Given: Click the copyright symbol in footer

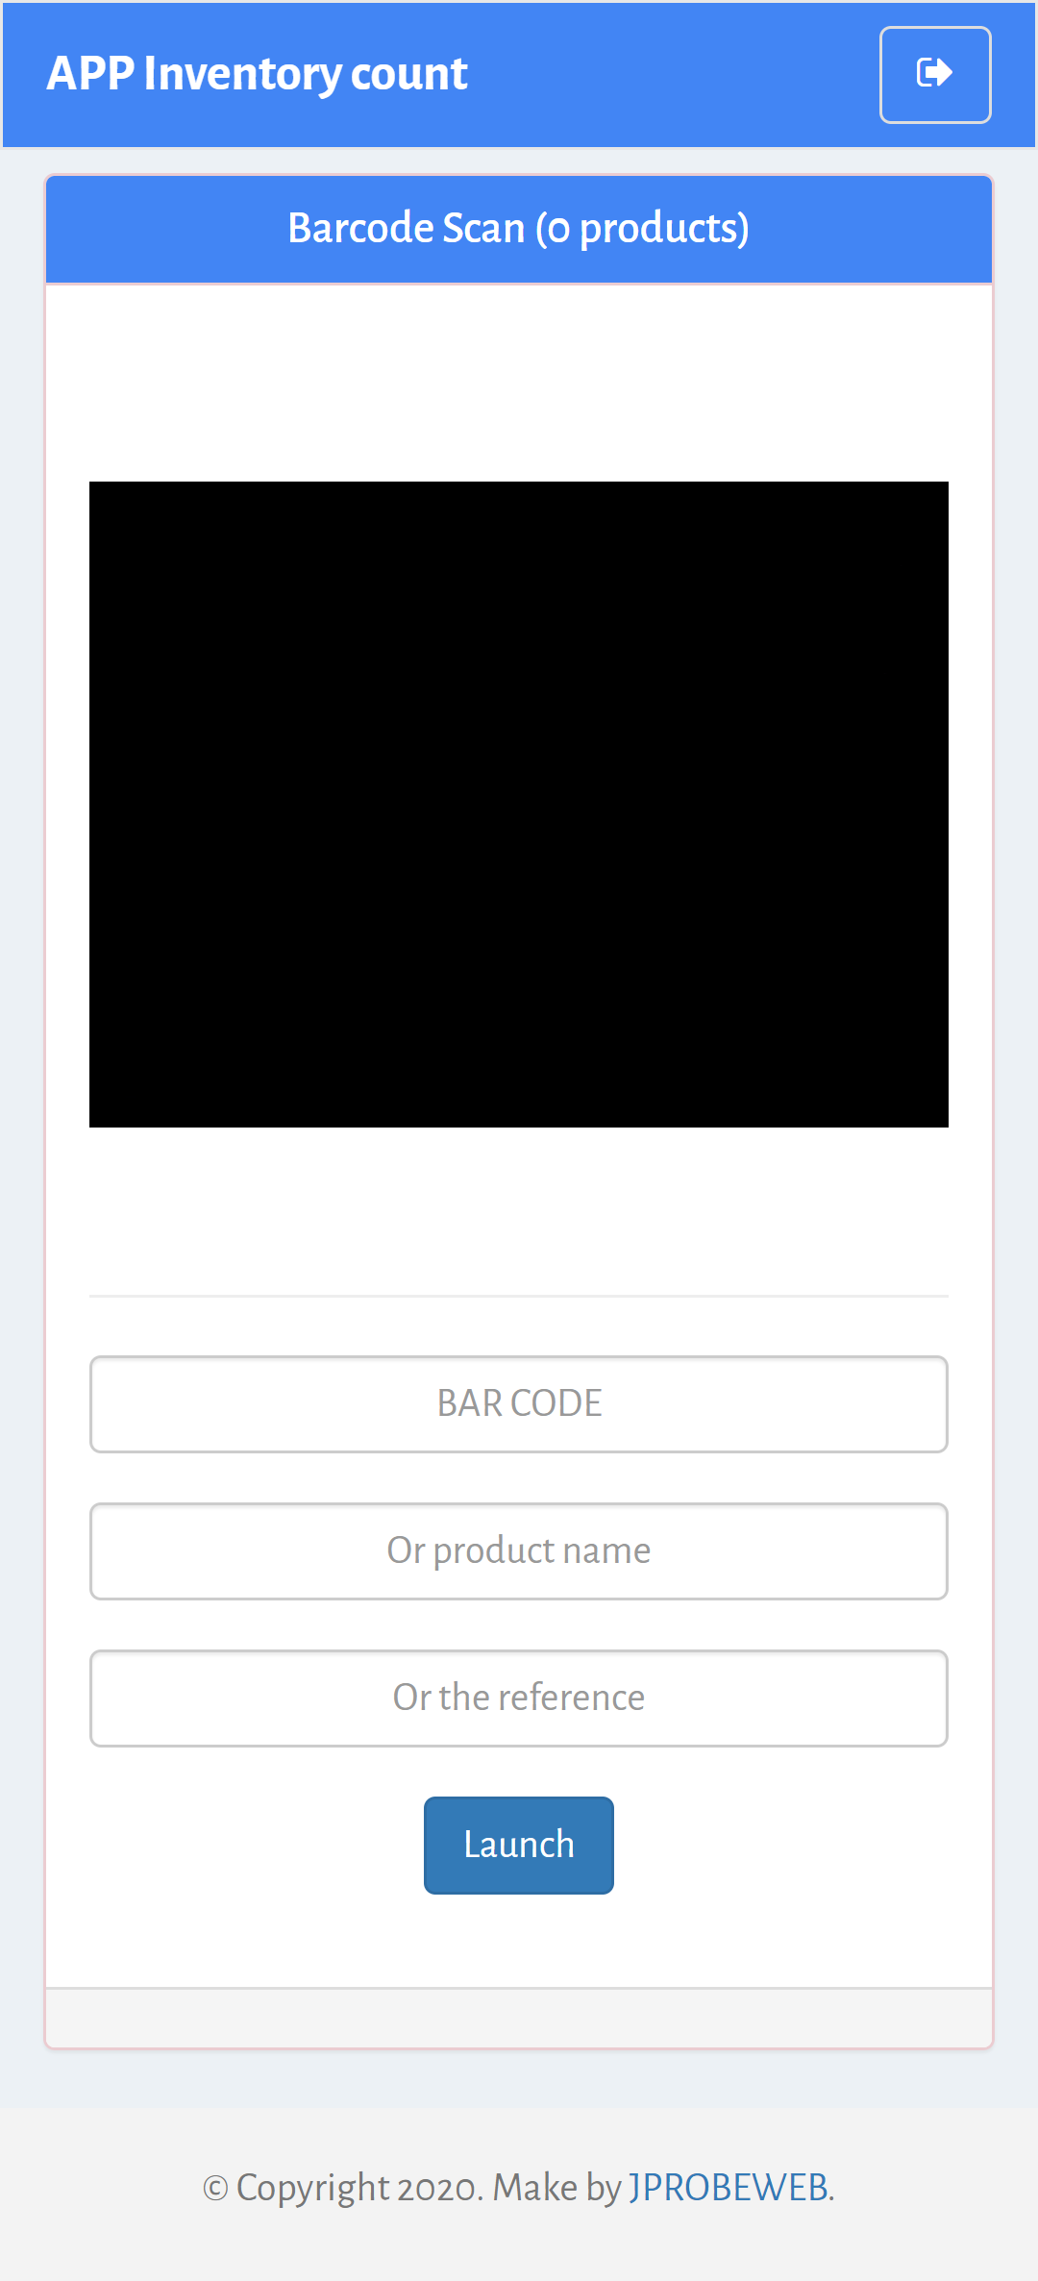Looking at the screenshot, I should (x=215, y=2189).
